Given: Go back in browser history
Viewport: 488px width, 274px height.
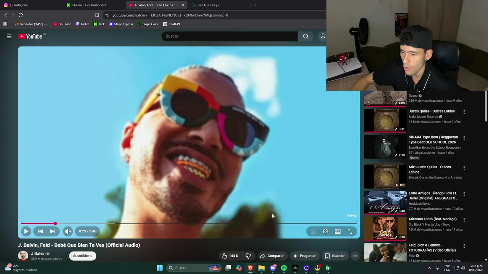Looking at the screenshot, I should [x=5, y=15].
